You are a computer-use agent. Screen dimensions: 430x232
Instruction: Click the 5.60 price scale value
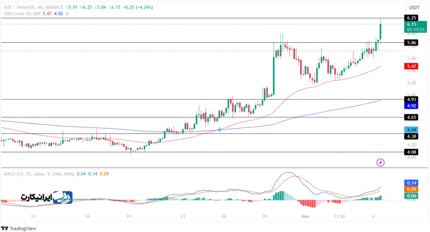(412, 58)
